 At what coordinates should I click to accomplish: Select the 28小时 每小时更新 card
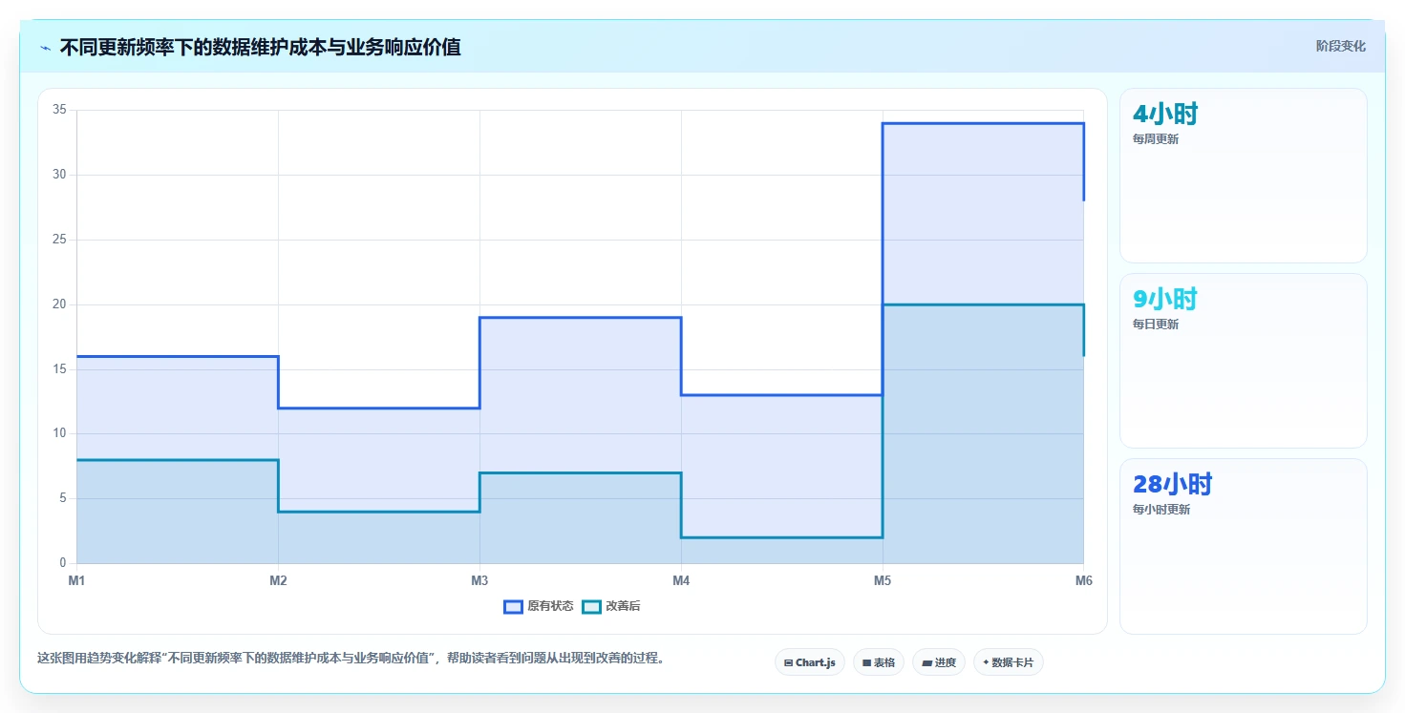pyautogui.click(x=1244, y=546)
